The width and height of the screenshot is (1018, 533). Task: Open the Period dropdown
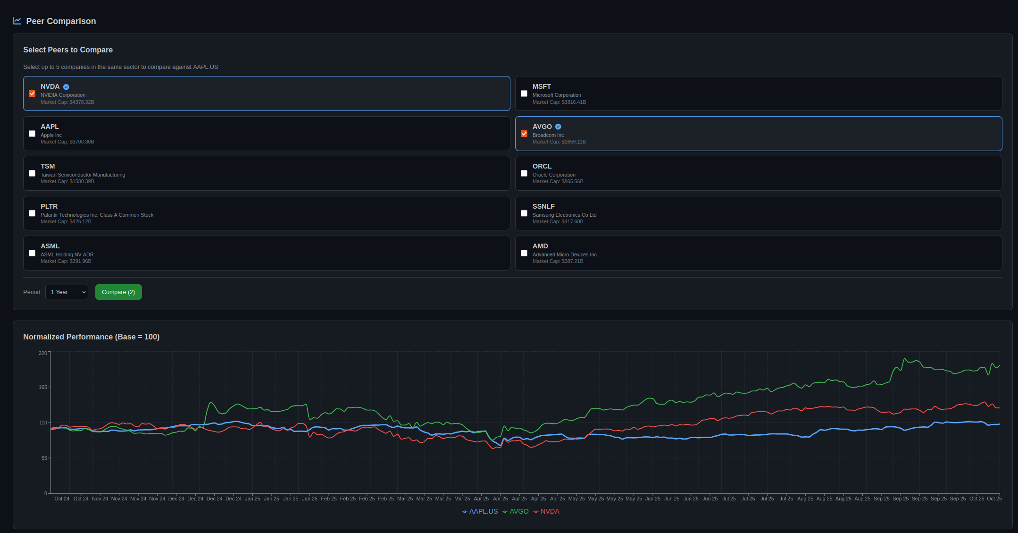pyautogui.click(x=67, y=292)
